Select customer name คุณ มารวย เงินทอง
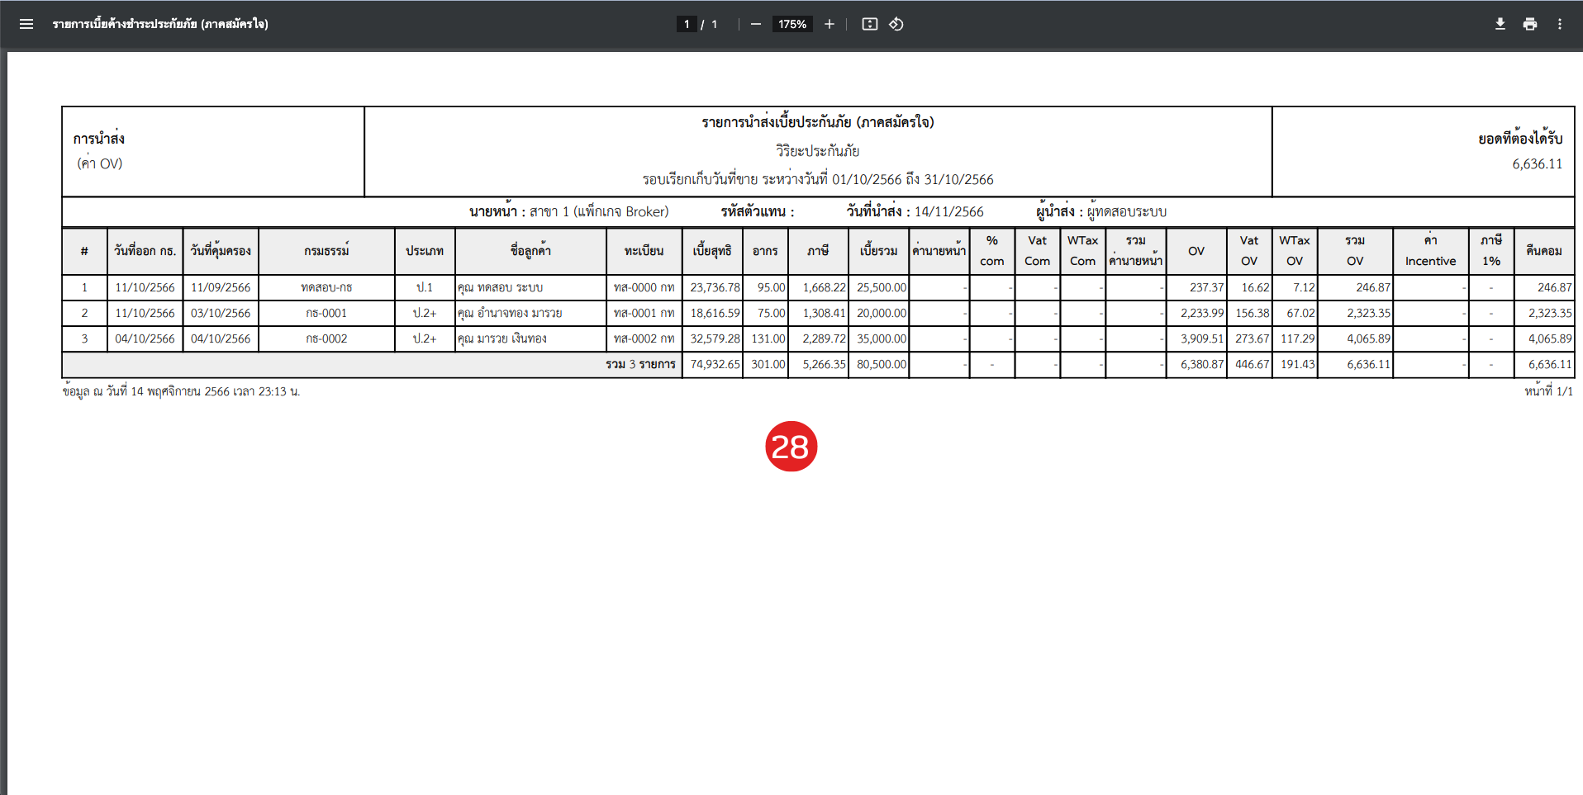 502,338
